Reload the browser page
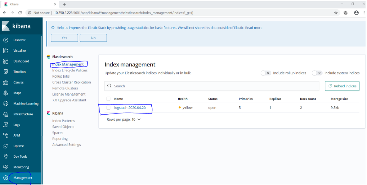Screen dimensions: 367x185 [x=20, y=13]
